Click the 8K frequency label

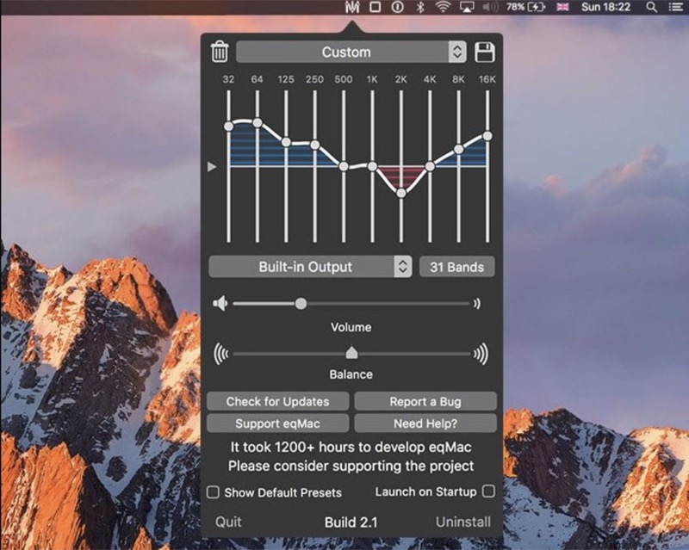click(458, 79)
